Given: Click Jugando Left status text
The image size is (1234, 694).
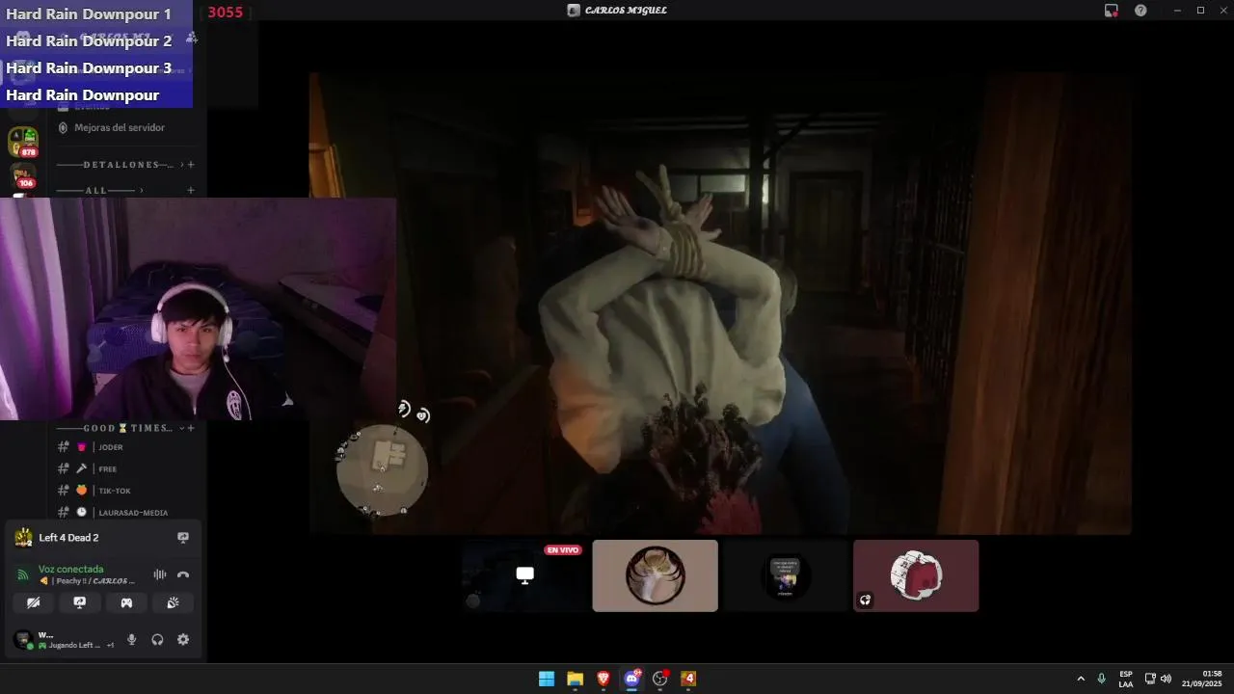Looking at the screenshot, I should coord(75,645).
